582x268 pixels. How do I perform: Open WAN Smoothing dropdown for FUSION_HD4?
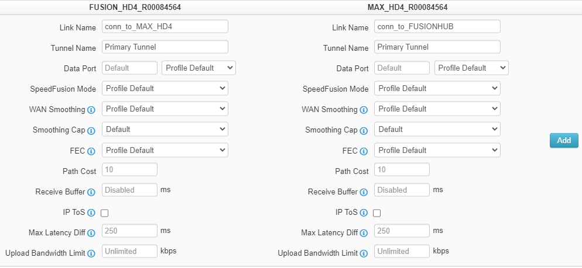pos(165,109)
